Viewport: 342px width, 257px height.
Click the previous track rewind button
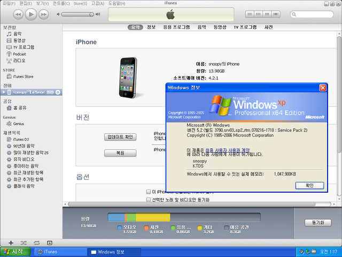[x=18, y=14]
